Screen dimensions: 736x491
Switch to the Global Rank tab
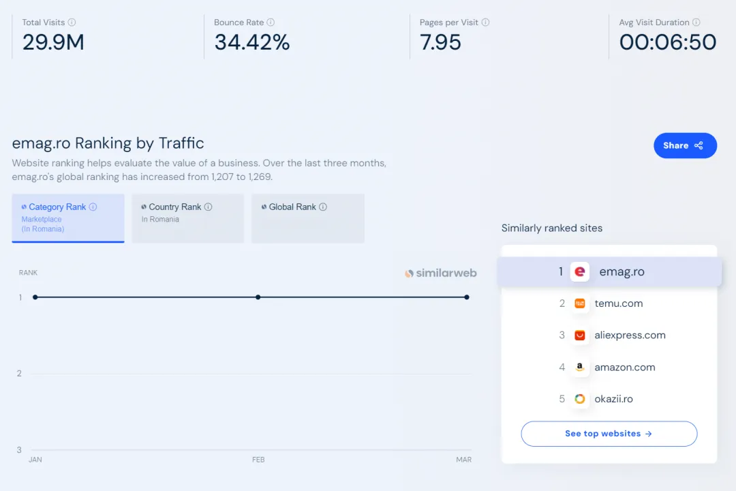[x=308, y=218]
